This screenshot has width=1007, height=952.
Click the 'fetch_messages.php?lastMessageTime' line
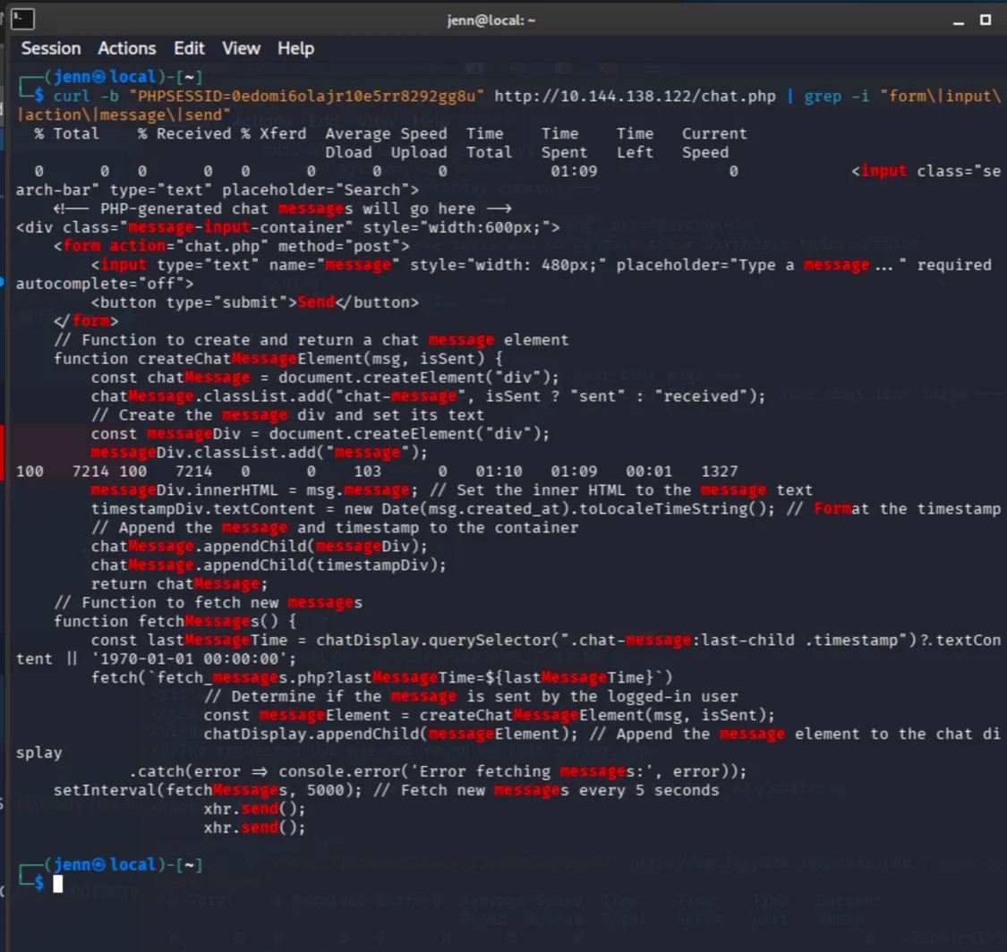(x=381, y=678)
